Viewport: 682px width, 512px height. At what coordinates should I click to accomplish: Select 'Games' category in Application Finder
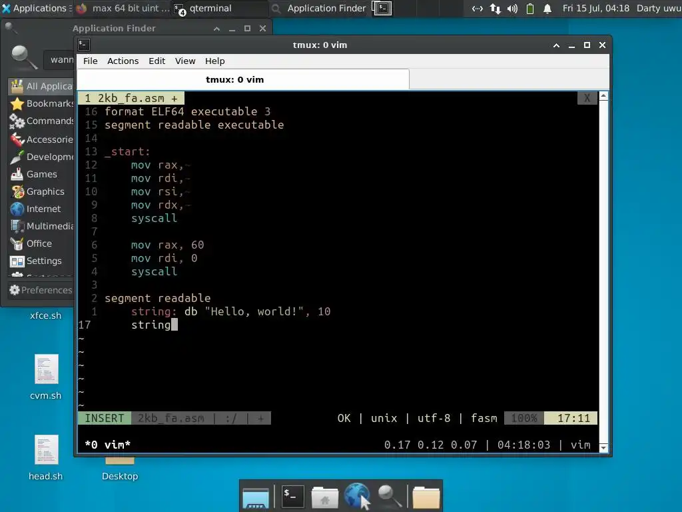(x=41, y=174)
